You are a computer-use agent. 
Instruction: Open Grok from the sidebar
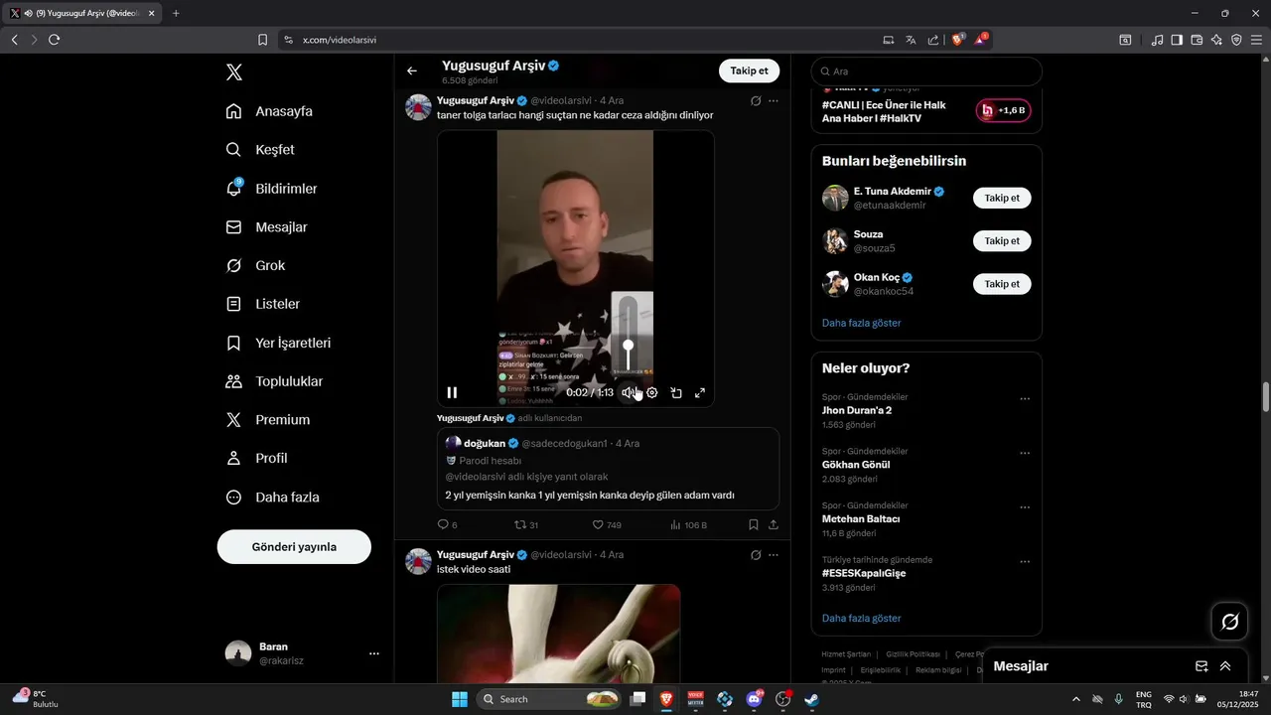coord(256,266)
